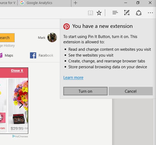Open the Maps shortcut link
The image size is (156, 145).
pyautogui.click(x=7, y=56)
